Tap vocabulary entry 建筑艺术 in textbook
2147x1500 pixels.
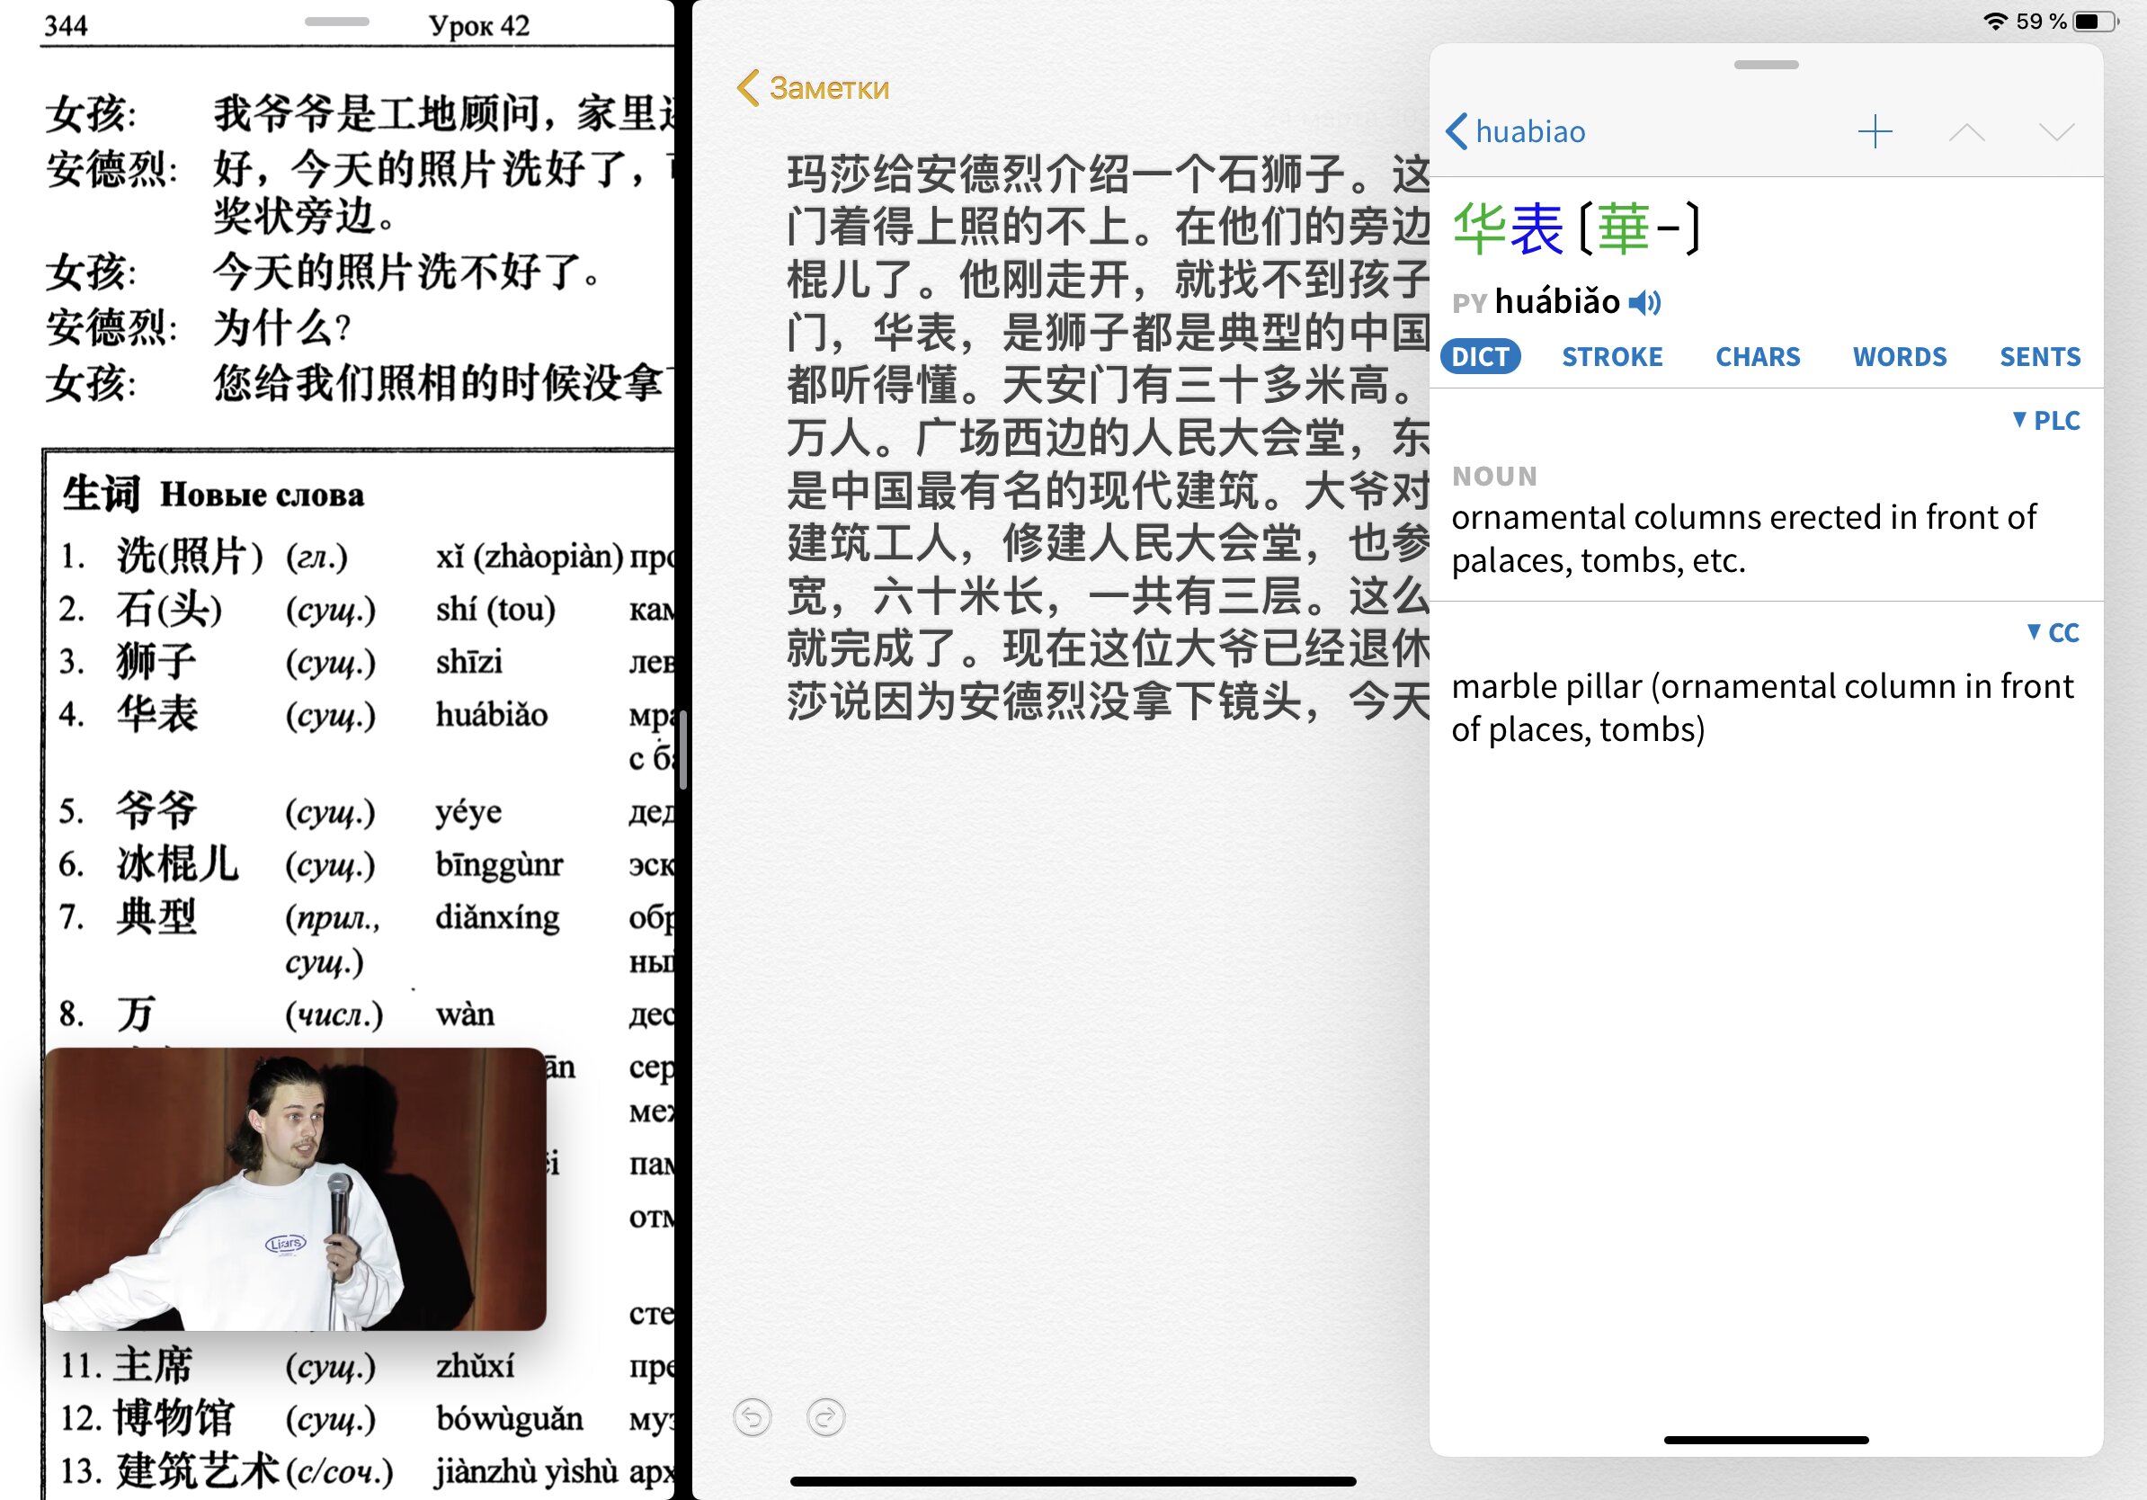(x=196, y=1470)
